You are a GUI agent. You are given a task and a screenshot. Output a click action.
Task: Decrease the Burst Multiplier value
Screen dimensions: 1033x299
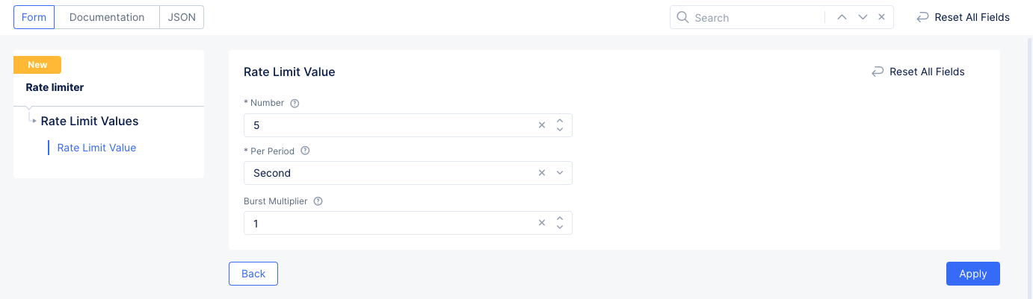pos(560,227)
